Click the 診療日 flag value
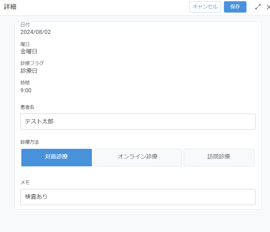Screen dimensions: 270x232 coord(29,71)
